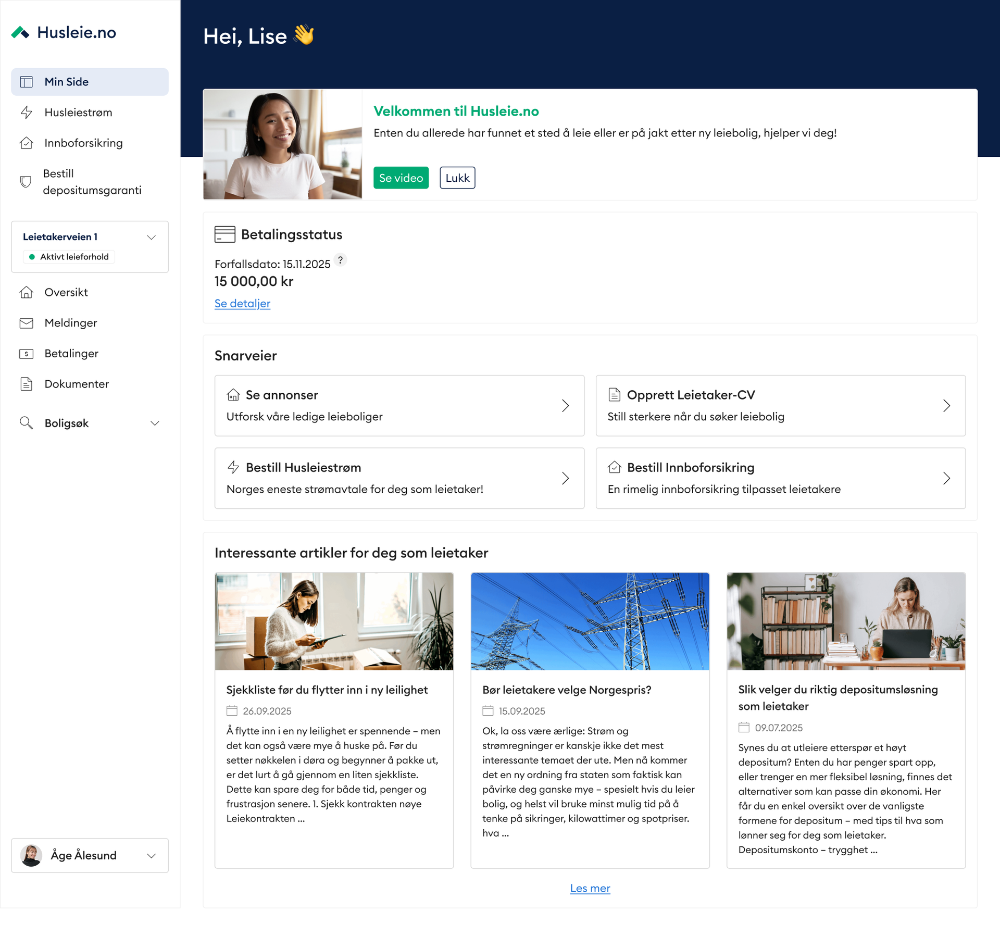Screen dimensions: 1000x936
Task: Expand the Leietakerveien 1 property dropdown
Action: [x=151, y=237]
